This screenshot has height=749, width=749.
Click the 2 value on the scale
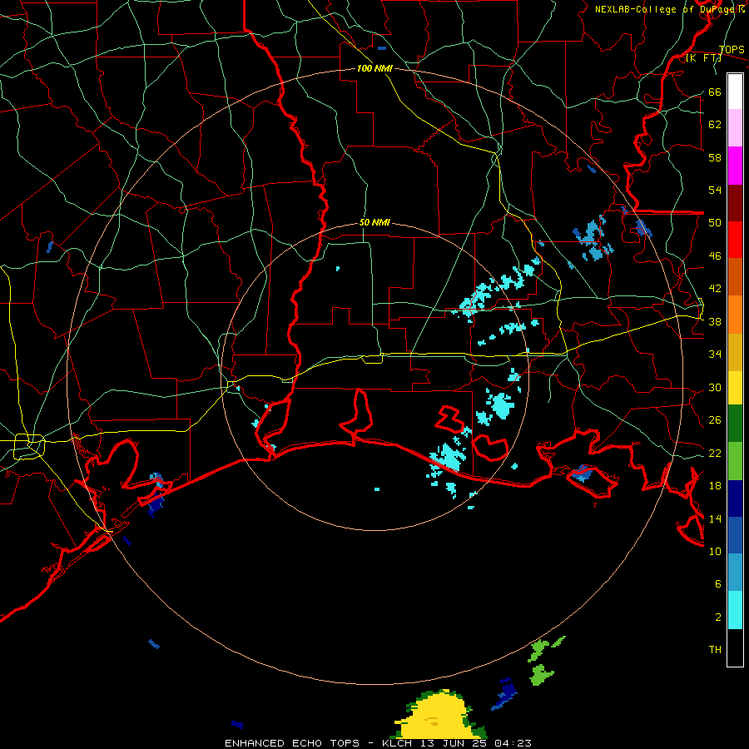(718, 618)
